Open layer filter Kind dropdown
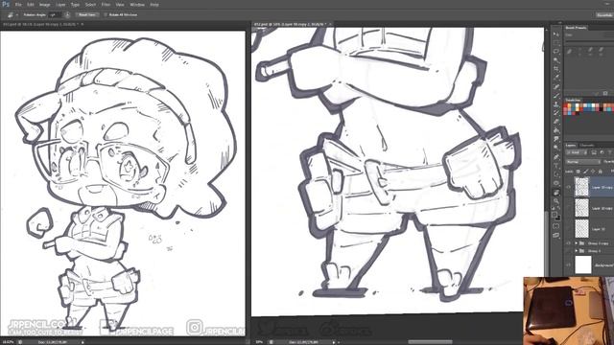 point(575,152)
